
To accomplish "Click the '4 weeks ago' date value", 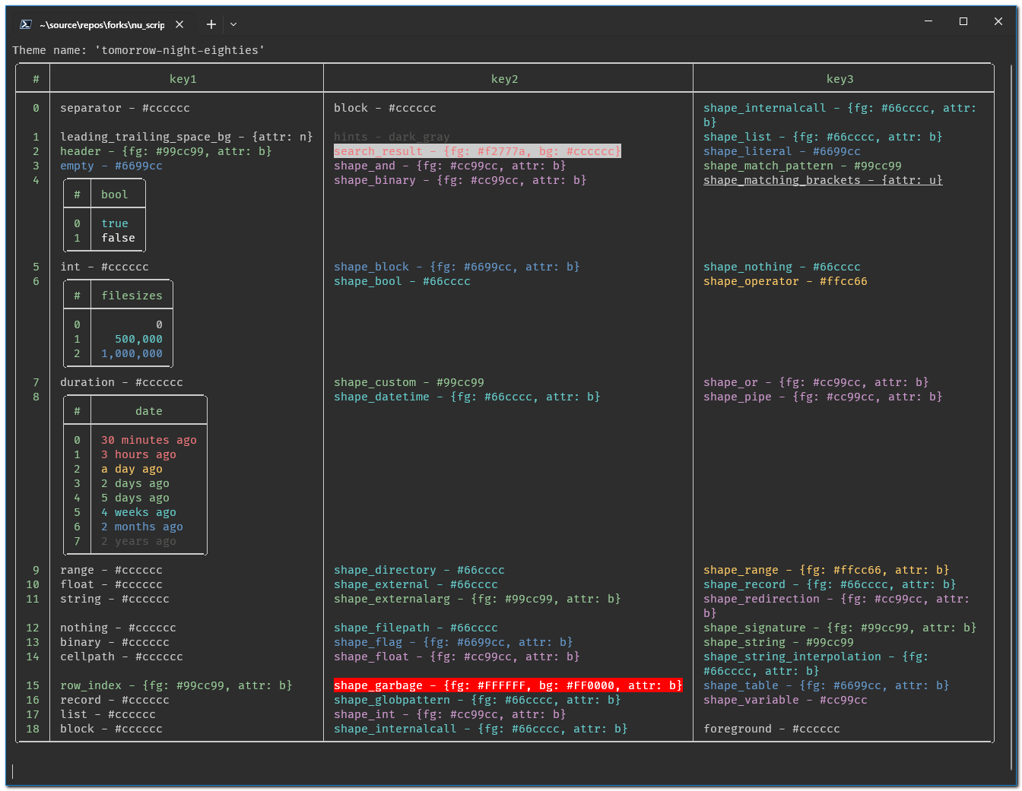I will 138,512.
